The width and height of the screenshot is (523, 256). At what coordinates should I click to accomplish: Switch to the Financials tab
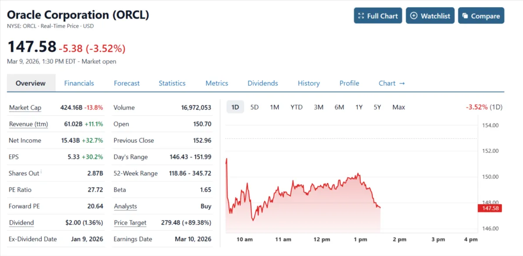79,83
